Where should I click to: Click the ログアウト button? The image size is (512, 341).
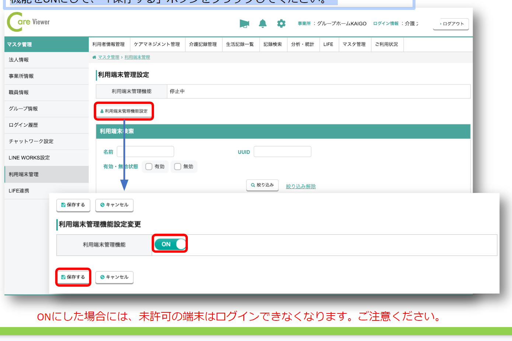pyautogui.click(x=451, y=24)
